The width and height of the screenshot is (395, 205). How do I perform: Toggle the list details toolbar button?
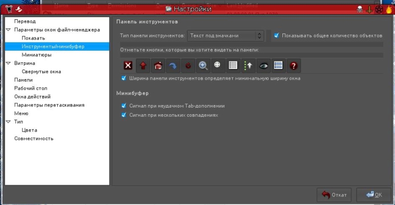click(233, 65)
